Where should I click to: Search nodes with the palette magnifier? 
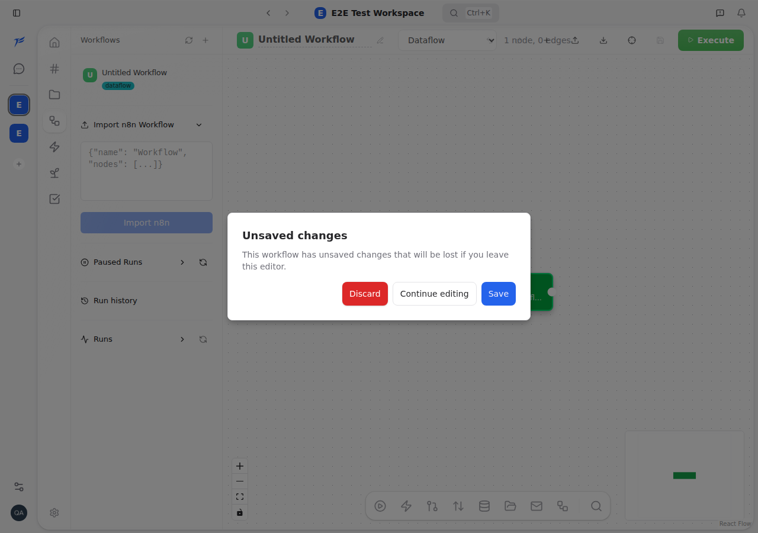click(596, 506)
